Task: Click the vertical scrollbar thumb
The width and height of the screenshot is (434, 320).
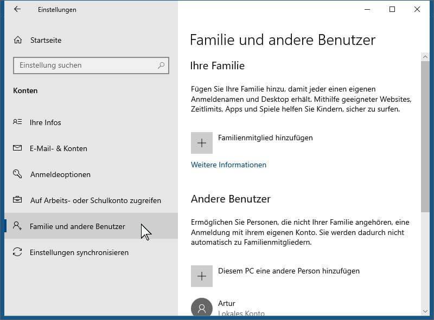Action: (x=425, y=137)
